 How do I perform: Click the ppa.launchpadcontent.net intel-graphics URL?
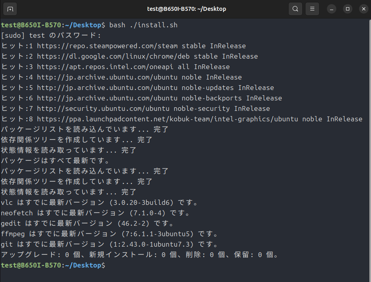(x=168, y=119)
